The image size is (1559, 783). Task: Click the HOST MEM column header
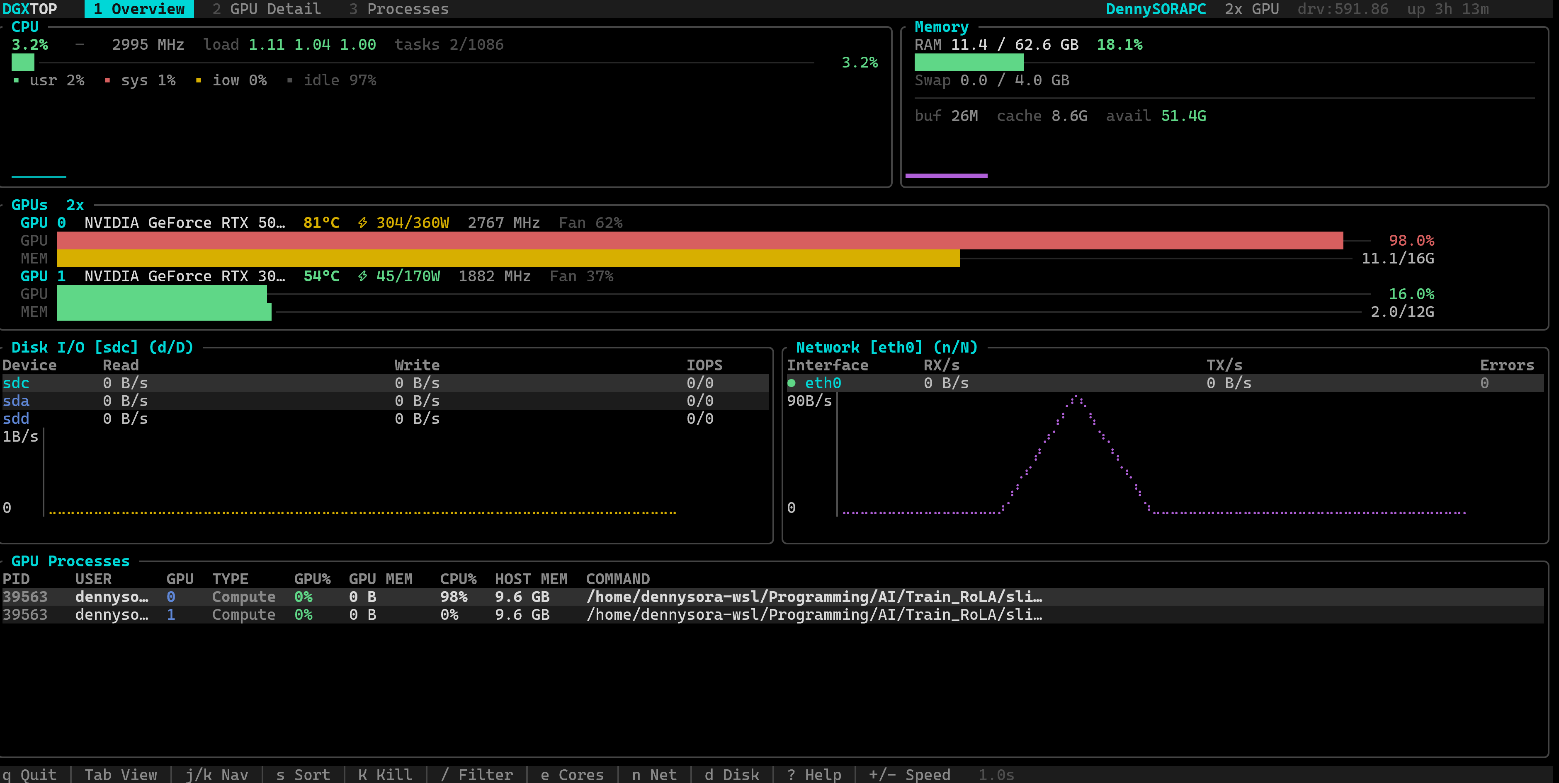tap(532, 579)
